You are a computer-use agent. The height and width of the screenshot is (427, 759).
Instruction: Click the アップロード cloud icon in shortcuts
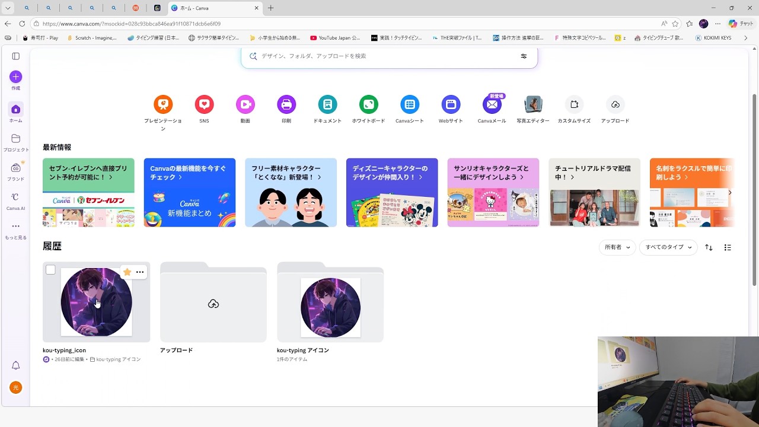tap(616, 104)
